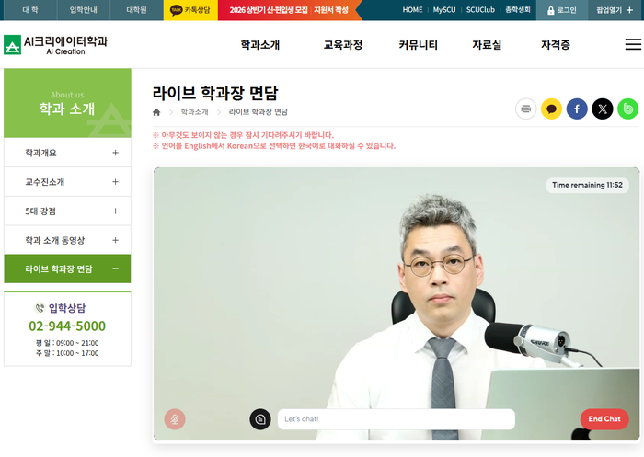Expand the 학과개요 sidebar item
This screenshot has height=457, width=644.
[115, 153]
